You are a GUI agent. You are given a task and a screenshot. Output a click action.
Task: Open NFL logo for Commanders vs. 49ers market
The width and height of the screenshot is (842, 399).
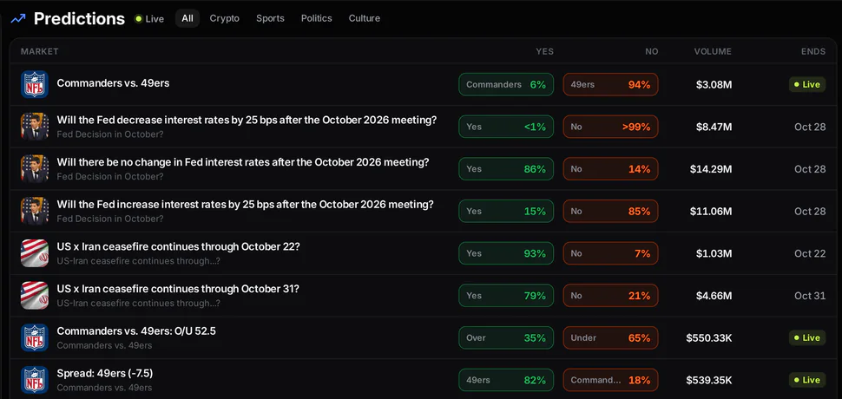[35, 84]
